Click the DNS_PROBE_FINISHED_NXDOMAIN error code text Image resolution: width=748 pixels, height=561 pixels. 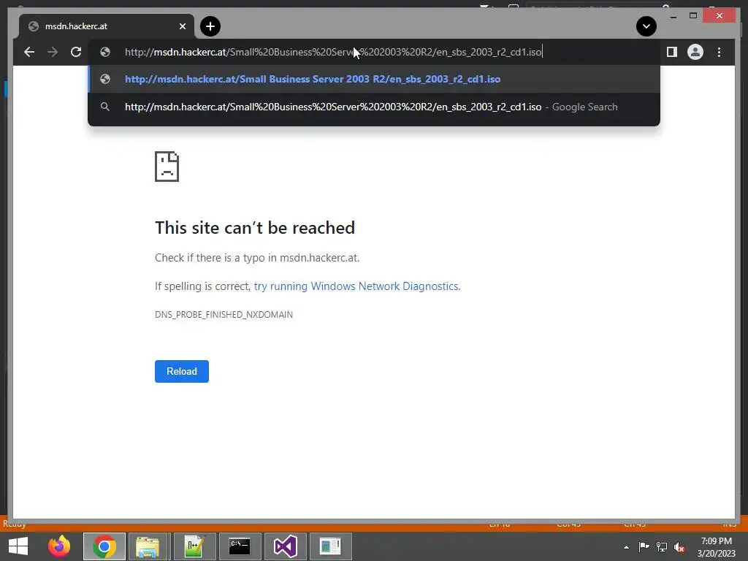pos(224,314)
